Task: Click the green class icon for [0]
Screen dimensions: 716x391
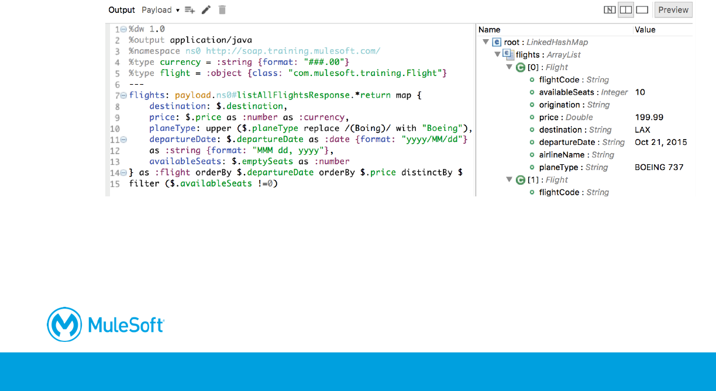Action: pos(520,67)
